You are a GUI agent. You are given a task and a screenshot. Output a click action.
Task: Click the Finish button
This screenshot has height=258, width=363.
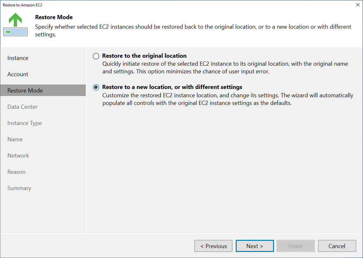click(x=296, y=246)
